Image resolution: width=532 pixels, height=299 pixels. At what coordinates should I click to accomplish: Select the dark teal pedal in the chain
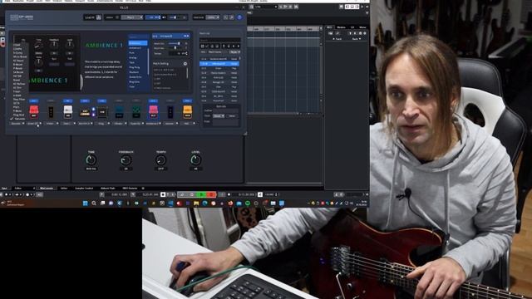119,111
